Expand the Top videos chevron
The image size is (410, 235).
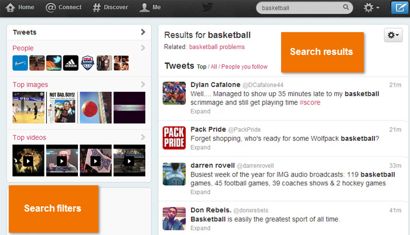point(143,137)
